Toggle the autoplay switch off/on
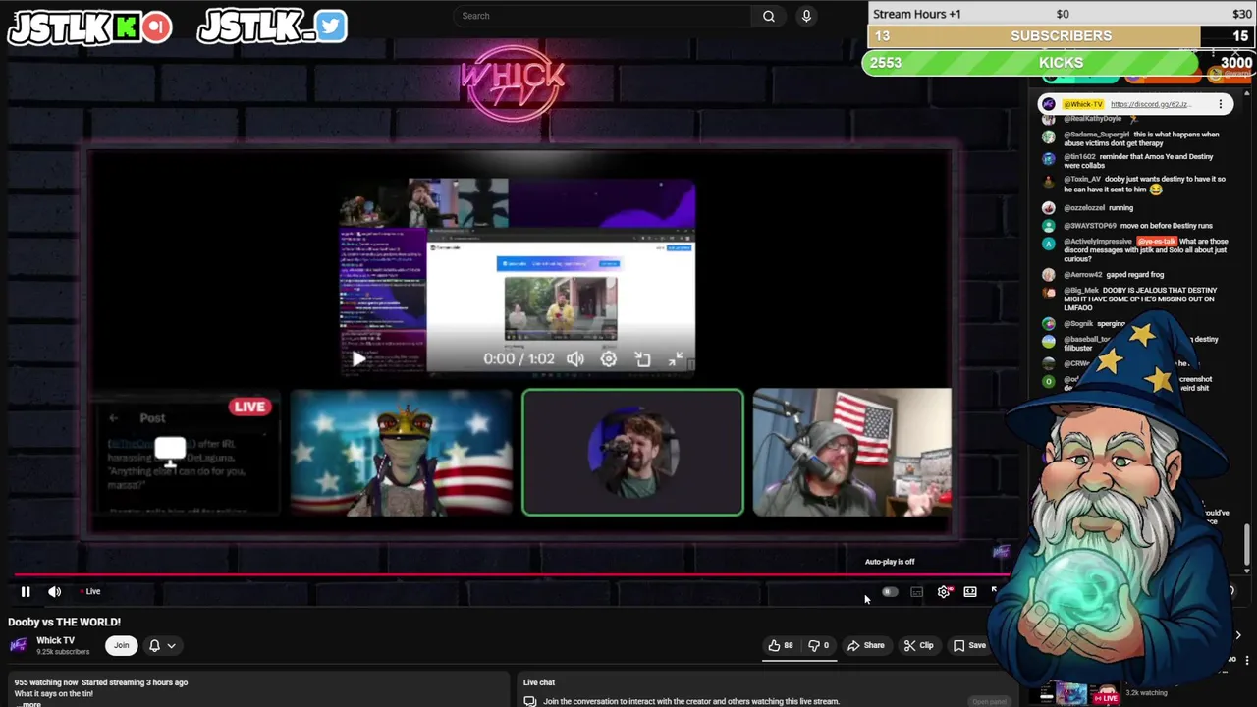The image size is (1257, 707). pos(890,592)
